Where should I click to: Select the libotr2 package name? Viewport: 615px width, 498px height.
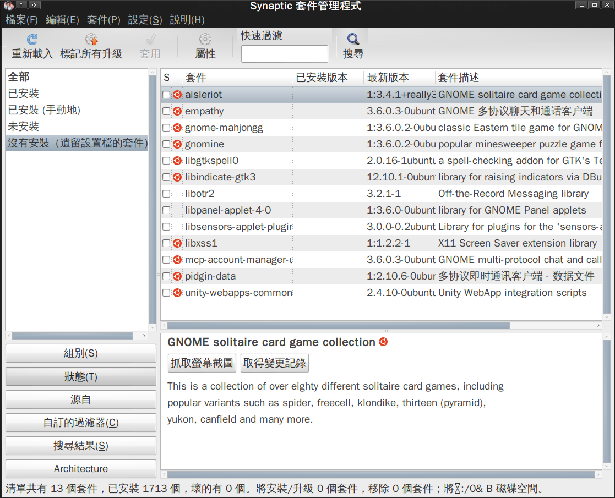(x=200, y=193)
